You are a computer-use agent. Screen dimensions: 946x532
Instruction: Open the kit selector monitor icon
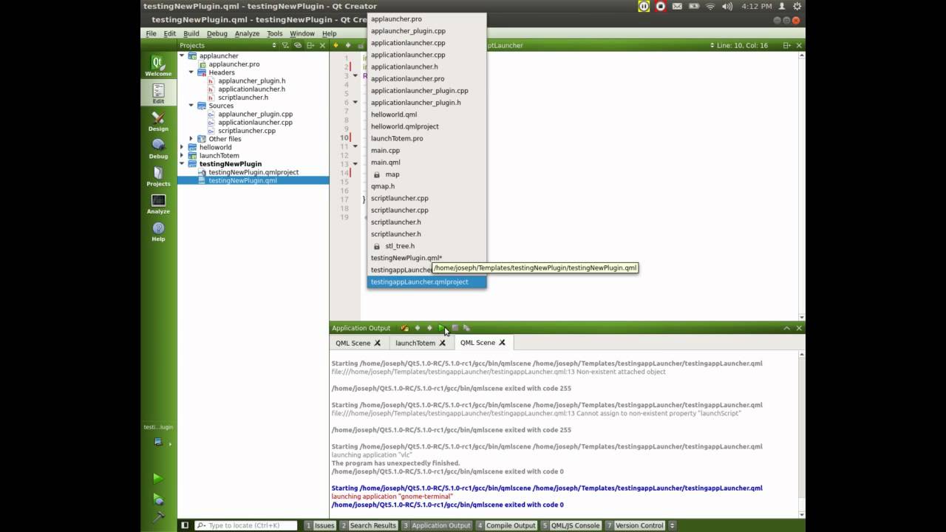[158, 442]
